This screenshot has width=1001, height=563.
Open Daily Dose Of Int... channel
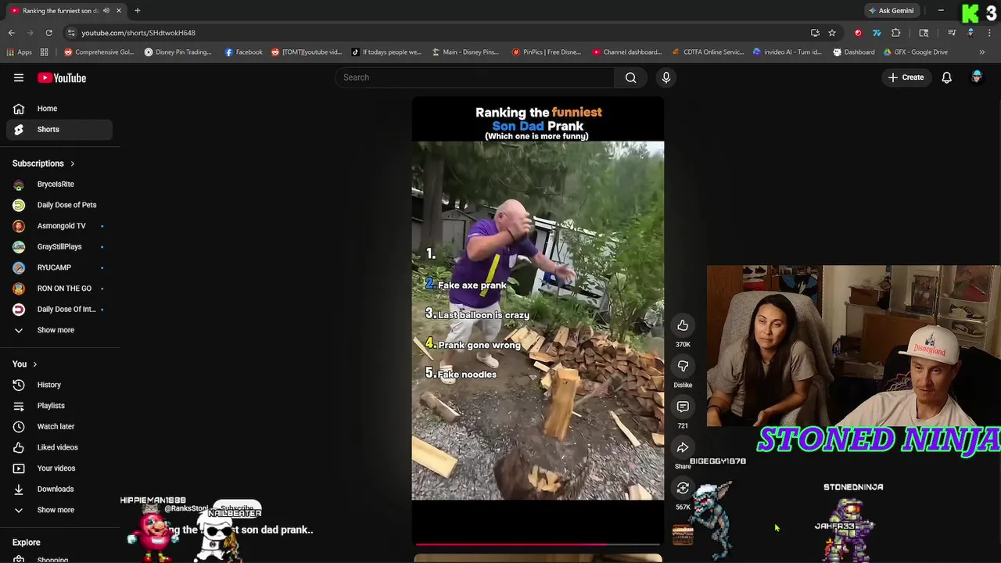pyautogui.click(x=59, y=310)
